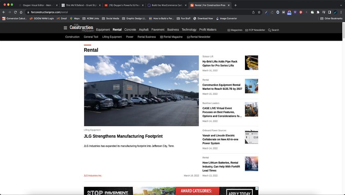Open the Hy-Brid Lifts Pipe Rack article
345x195 pixels.
click(x=220, y=63)
